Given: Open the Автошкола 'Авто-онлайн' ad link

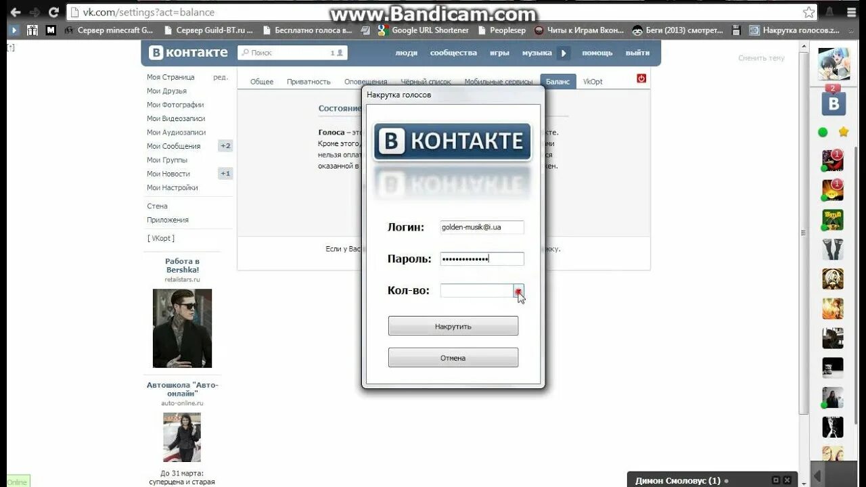Looking at the screenshot, I should pyautogui.click(x=182, y=389).
